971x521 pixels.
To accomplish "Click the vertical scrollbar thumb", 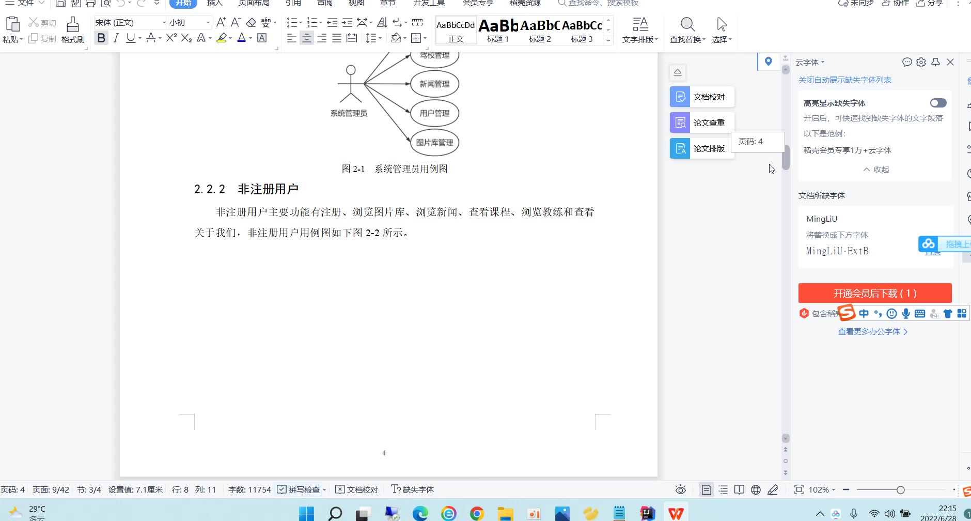I will pyautogui.click(x=786, y=157).
